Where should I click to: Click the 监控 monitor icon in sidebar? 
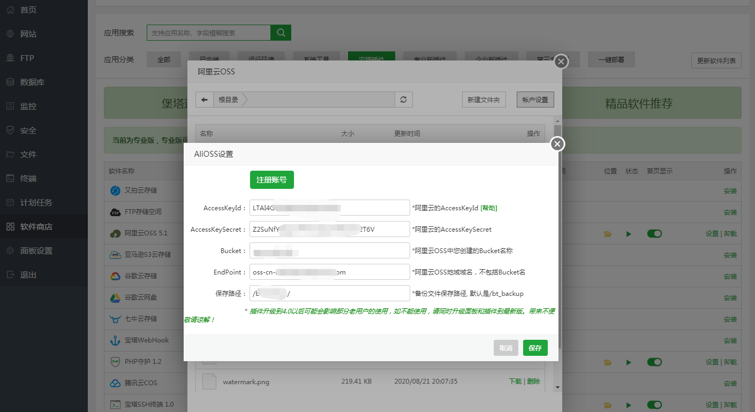pos(10,106)
